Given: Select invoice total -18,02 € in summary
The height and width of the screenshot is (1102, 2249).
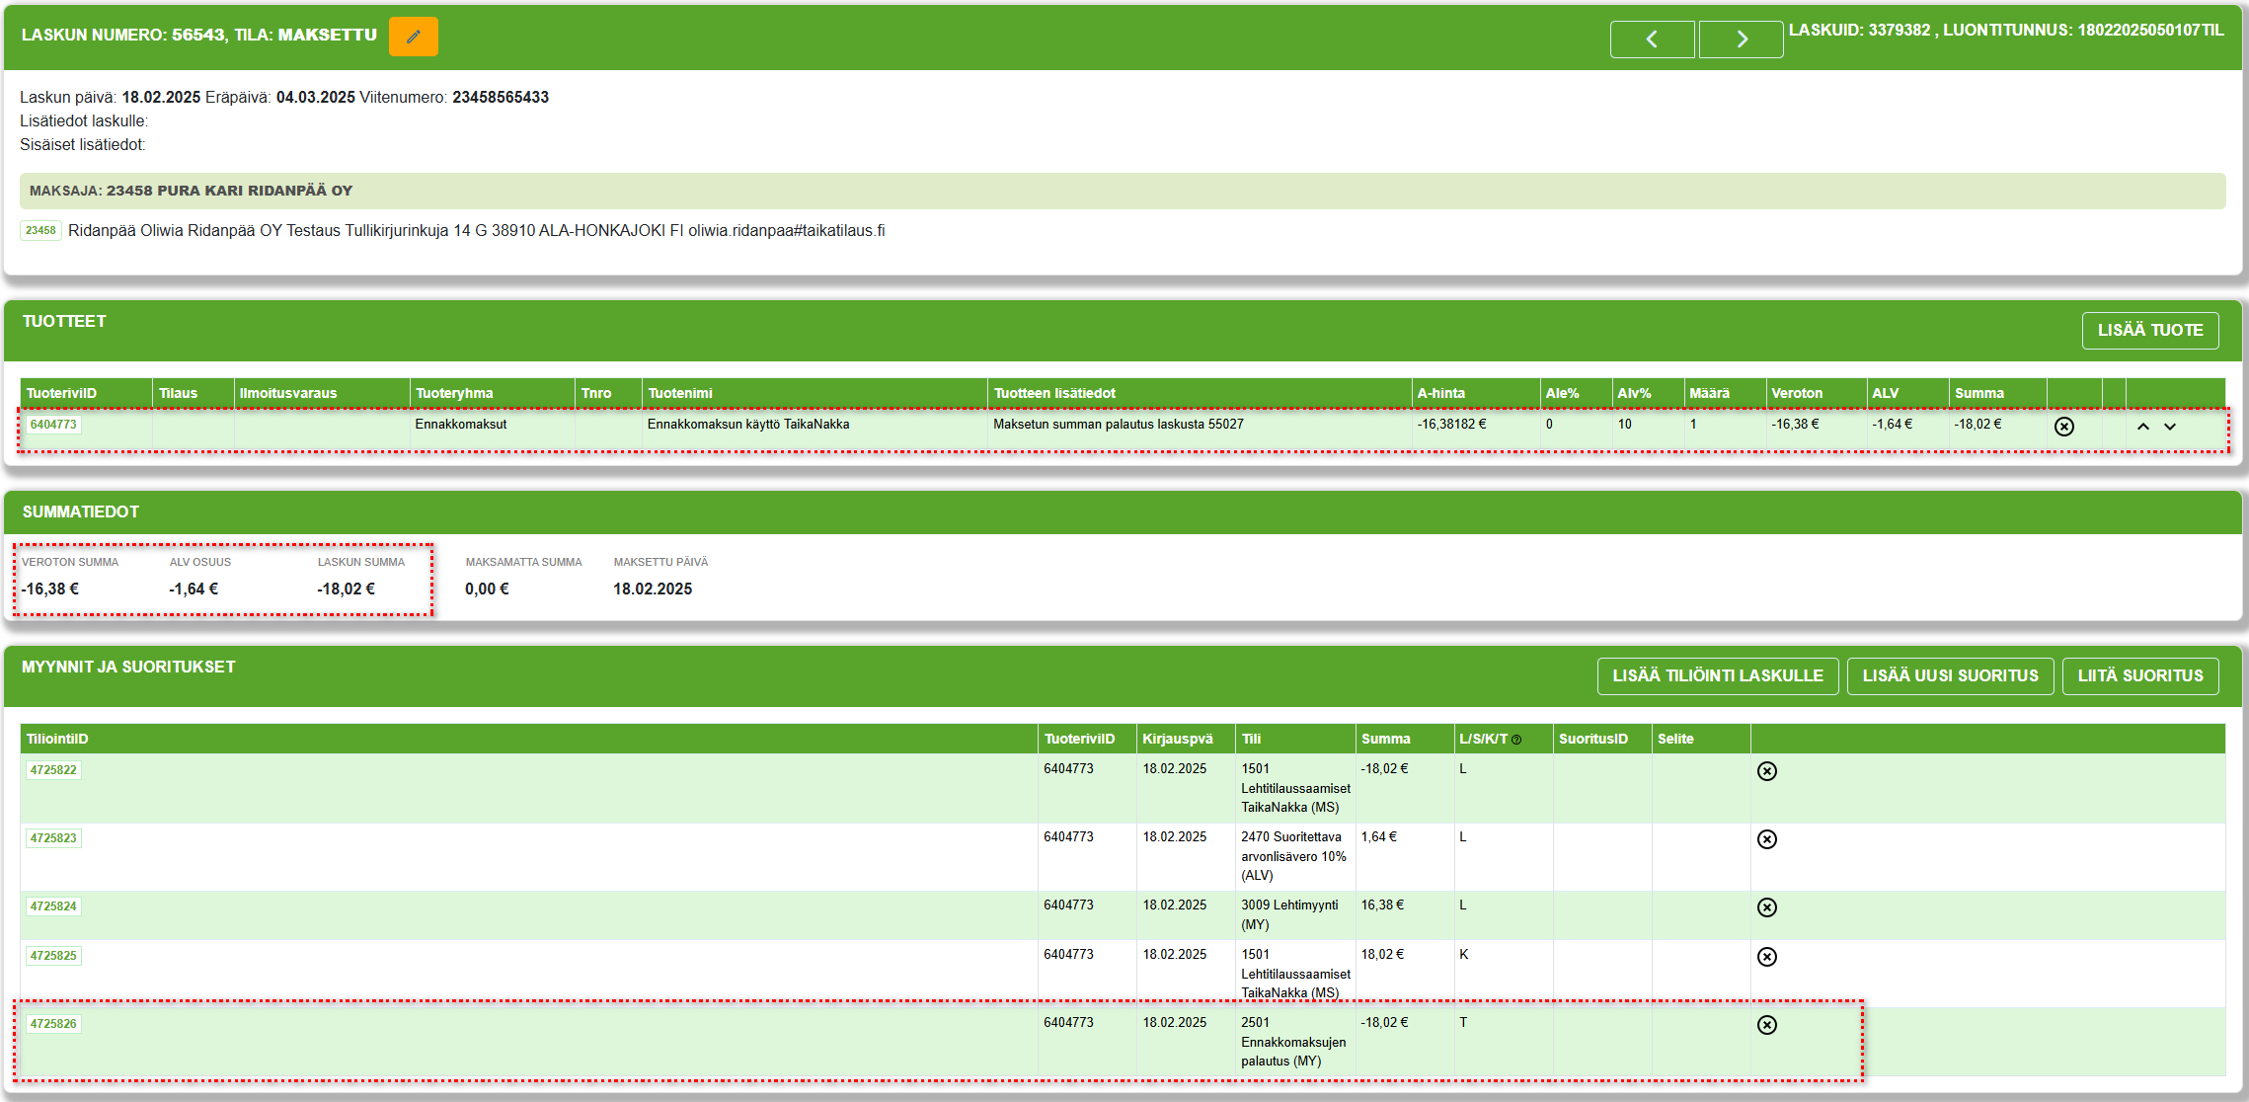Looking at the screenshot, I should [x=346, y=589].
